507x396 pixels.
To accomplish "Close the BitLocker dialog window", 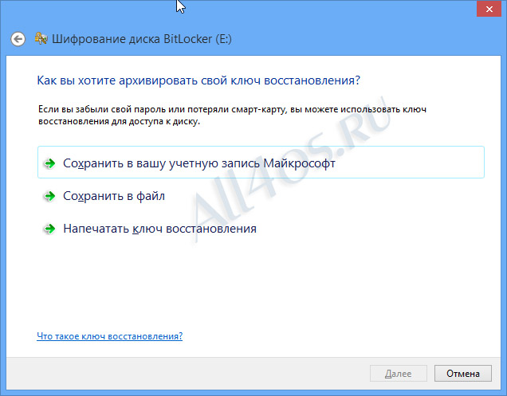I will [x=489, y=9].
